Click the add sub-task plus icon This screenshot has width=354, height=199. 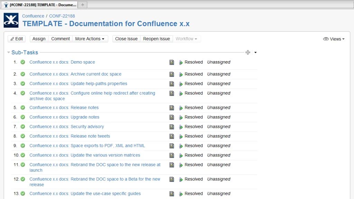(x=248, y=53)
